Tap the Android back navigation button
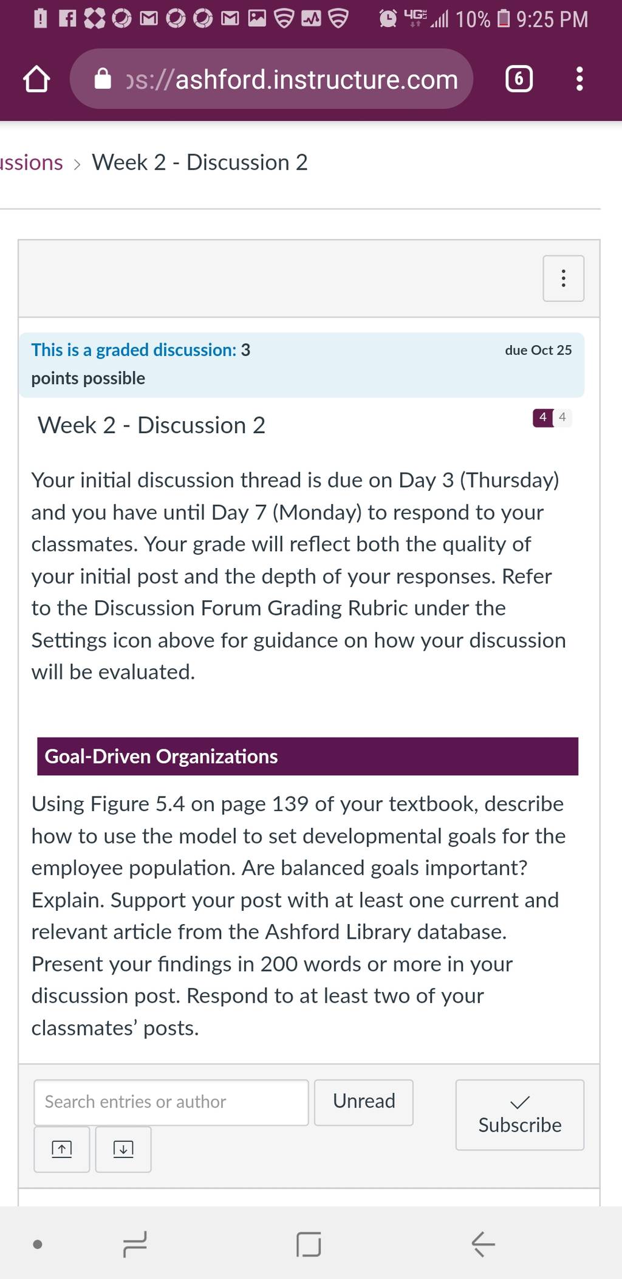 483,1244
